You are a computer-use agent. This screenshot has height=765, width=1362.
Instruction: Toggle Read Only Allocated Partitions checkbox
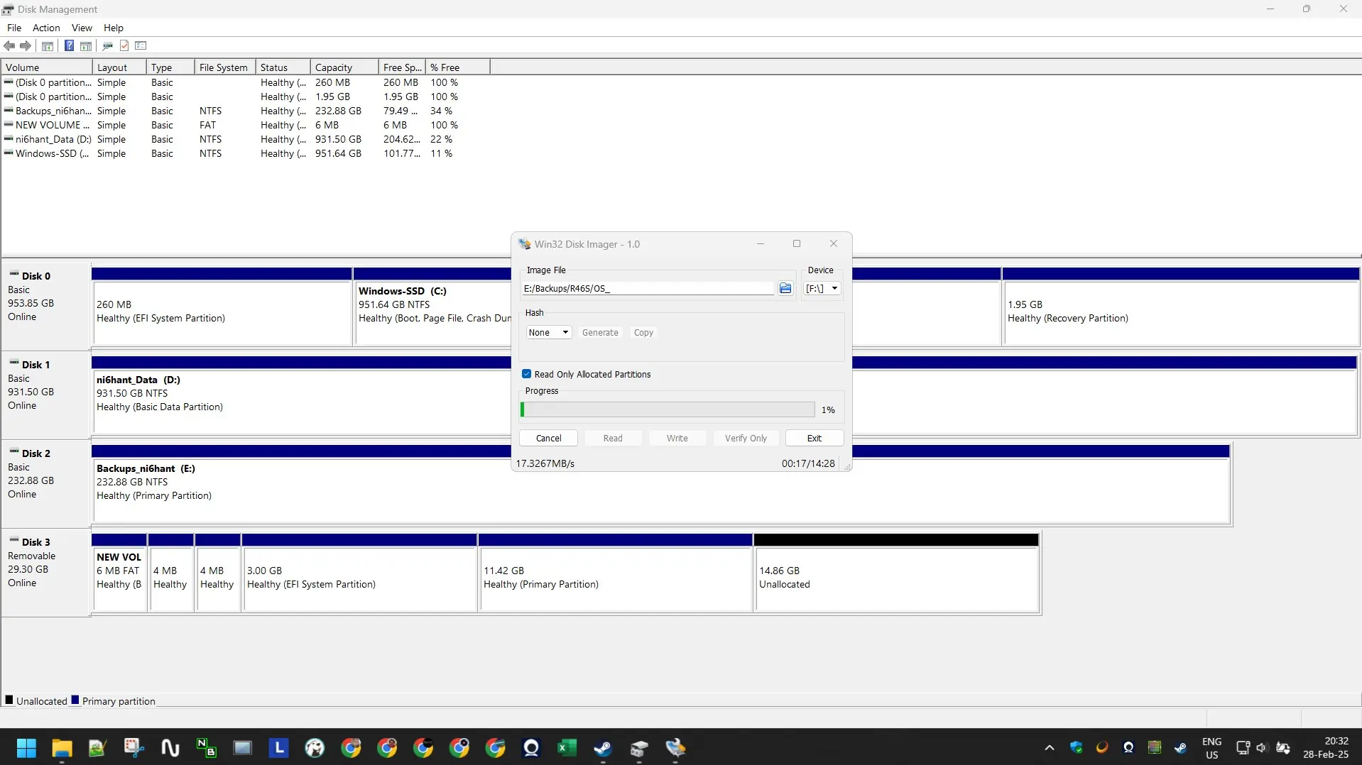(x=527, y=375)
